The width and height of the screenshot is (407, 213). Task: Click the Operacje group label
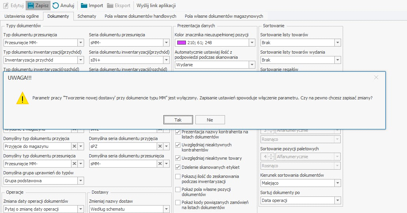[x=15, y=192]
